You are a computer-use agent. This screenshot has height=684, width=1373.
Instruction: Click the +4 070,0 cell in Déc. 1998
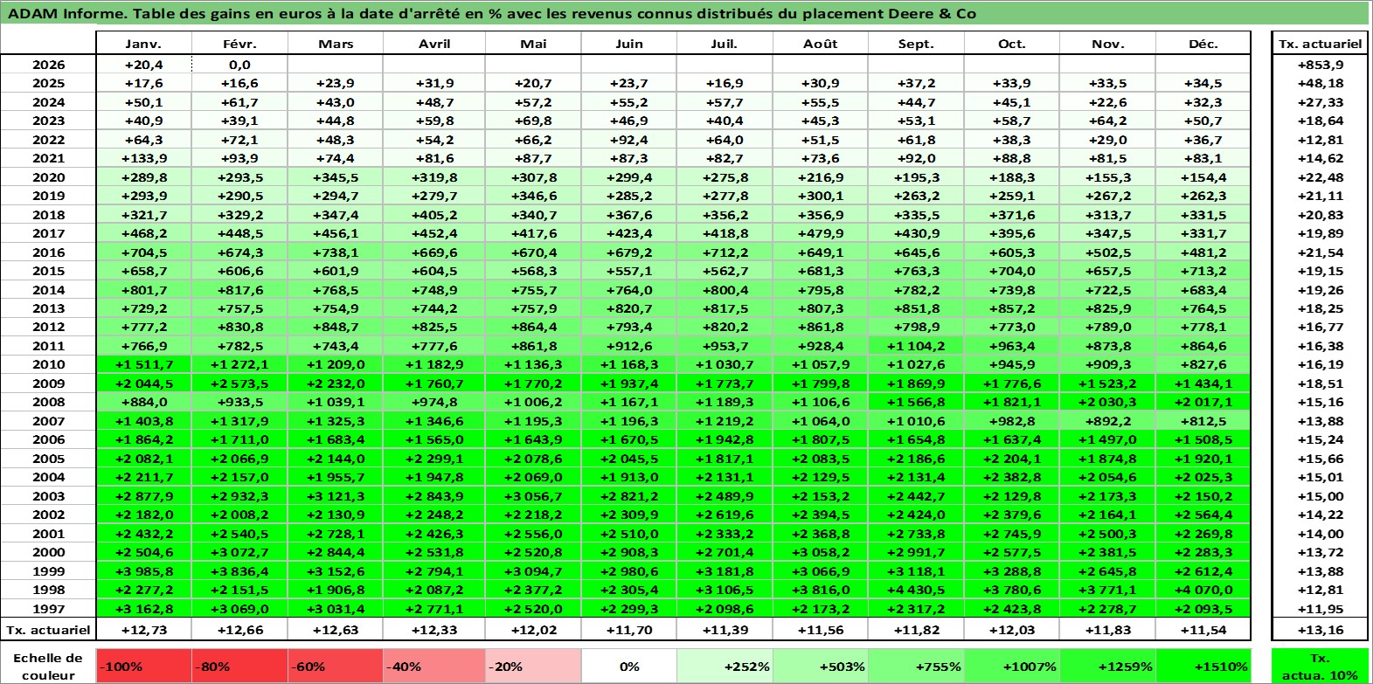1203,590
